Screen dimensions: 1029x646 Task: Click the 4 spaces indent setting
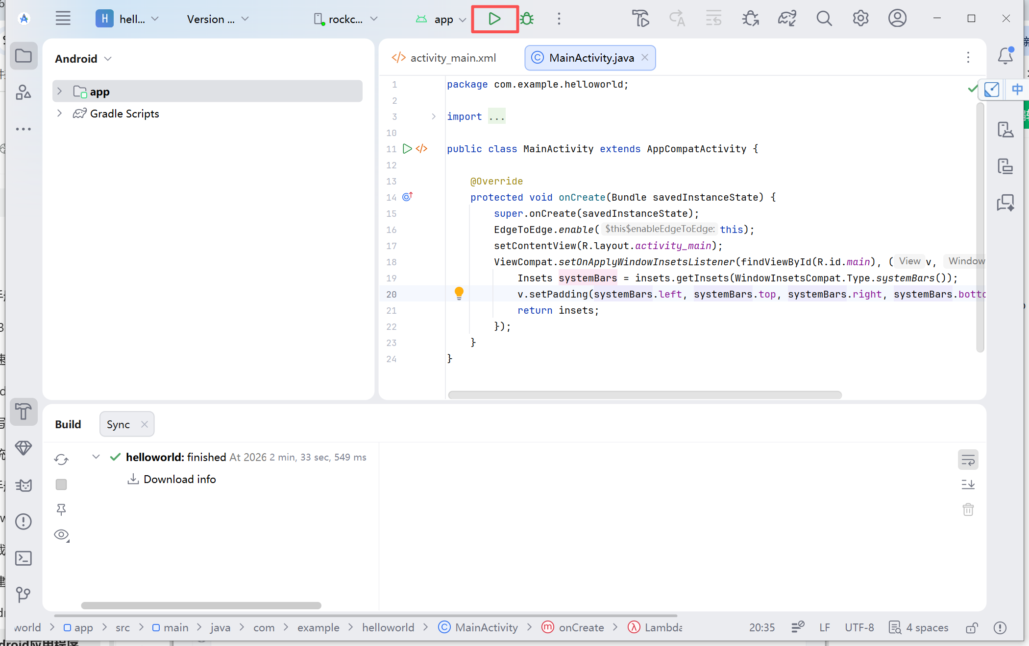point(919,628)
